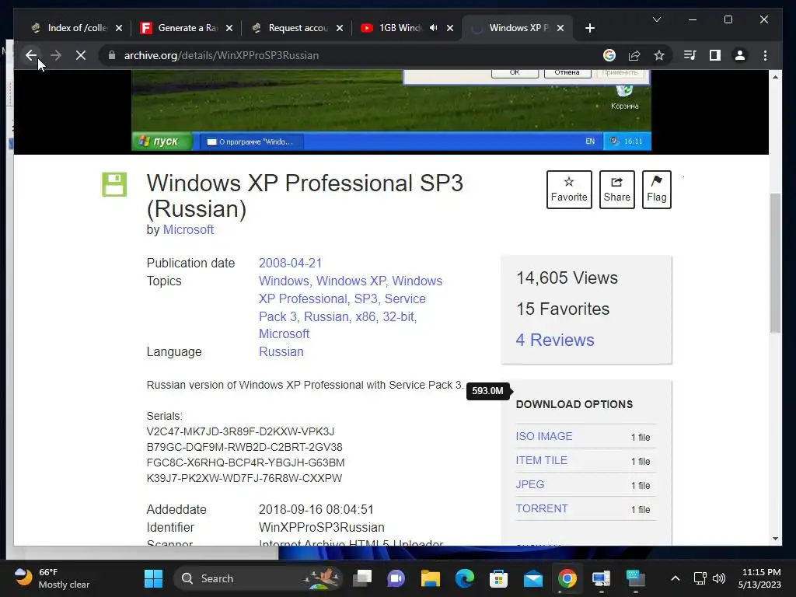Open Chrome profile menu
Image resolution: width=796 pixels, height=597 pixels.
740,55
